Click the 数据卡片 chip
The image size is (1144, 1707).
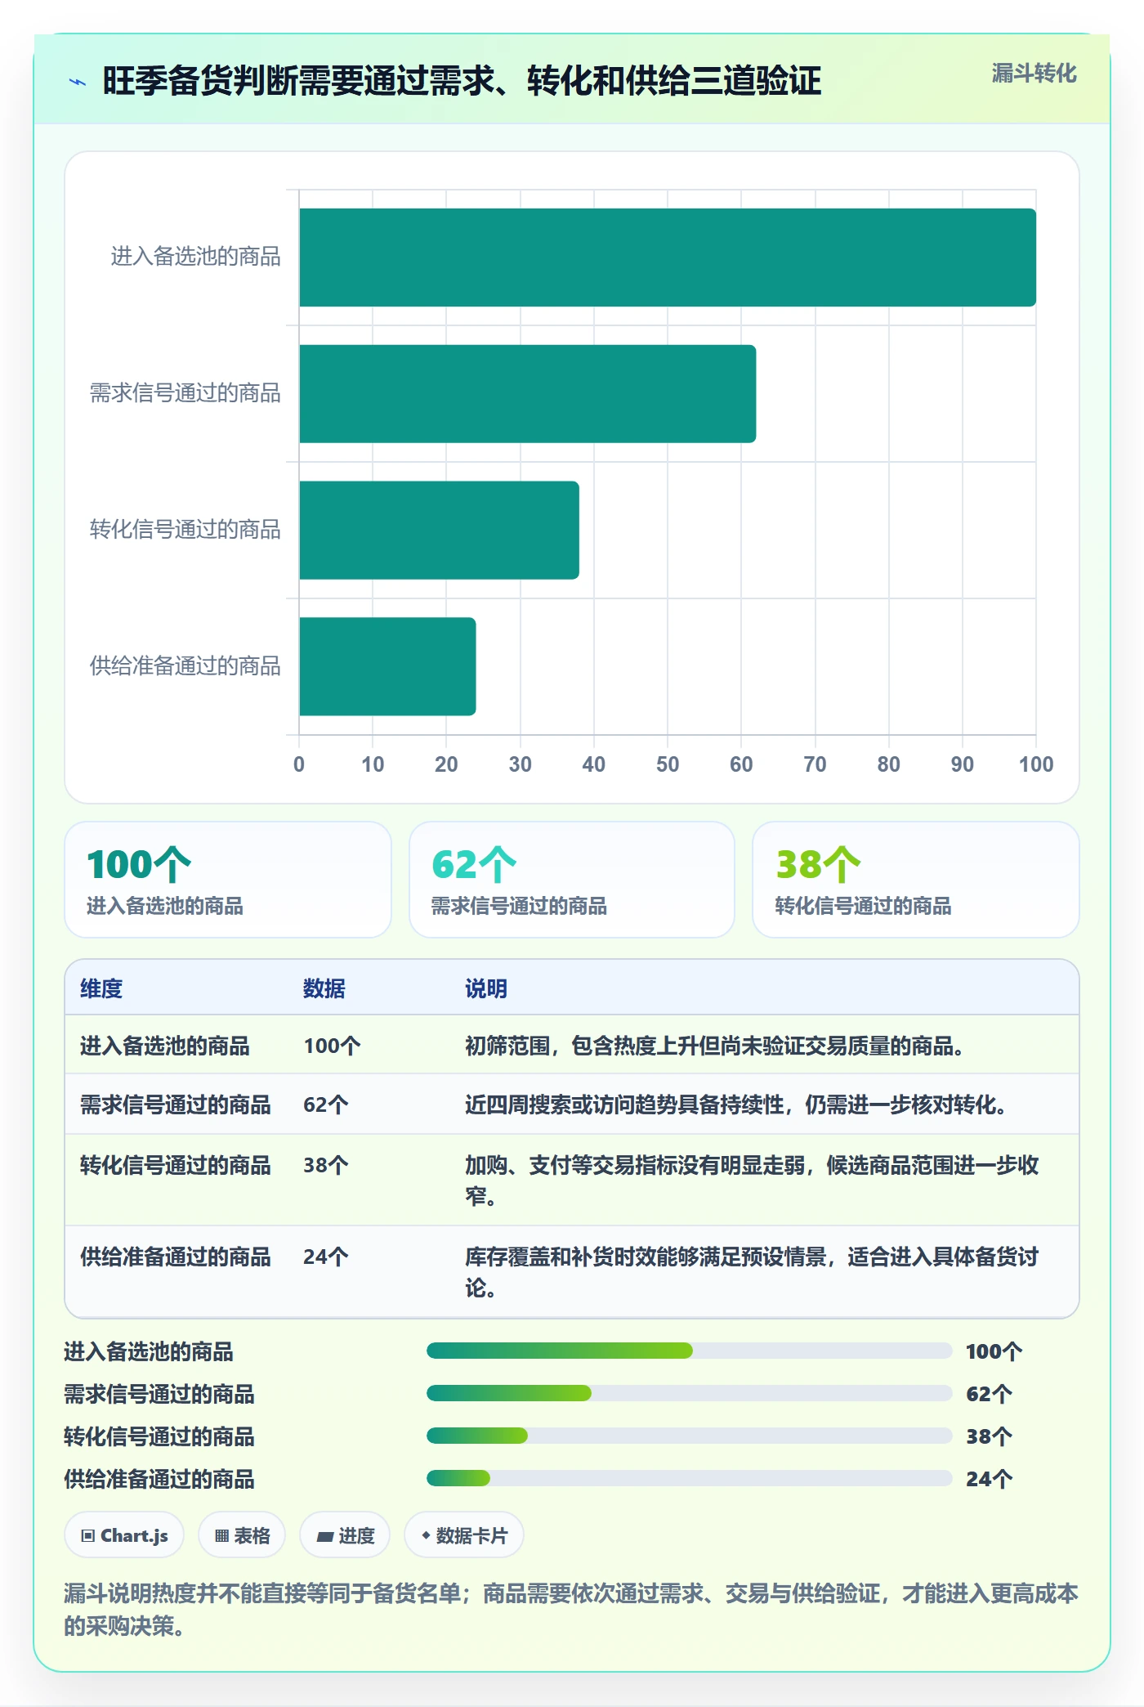[464, 1535]
